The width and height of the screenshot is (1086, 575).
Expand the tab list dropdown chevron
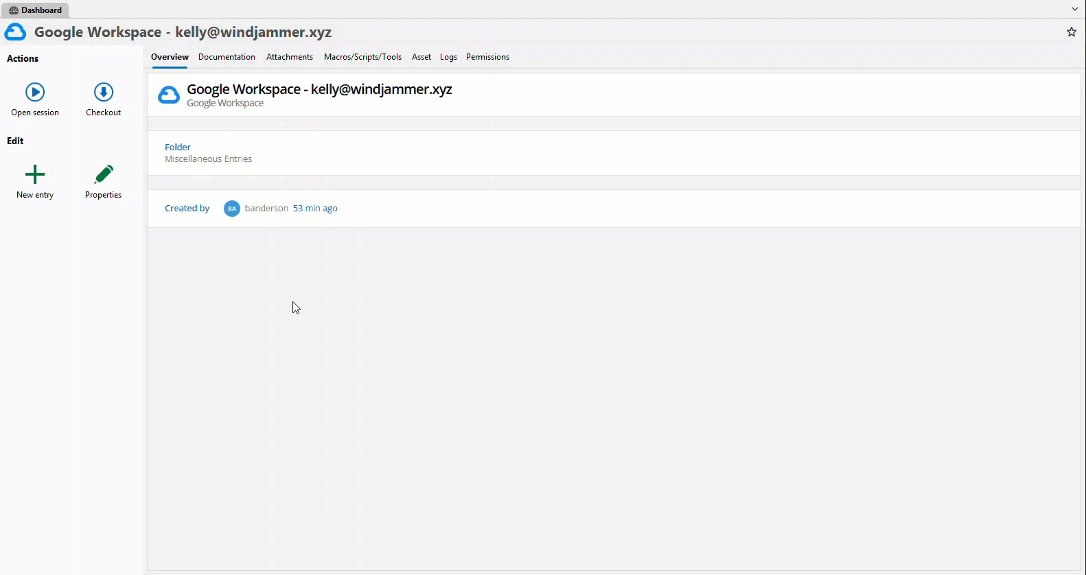pyautogui.click(x=1075, y=10)
